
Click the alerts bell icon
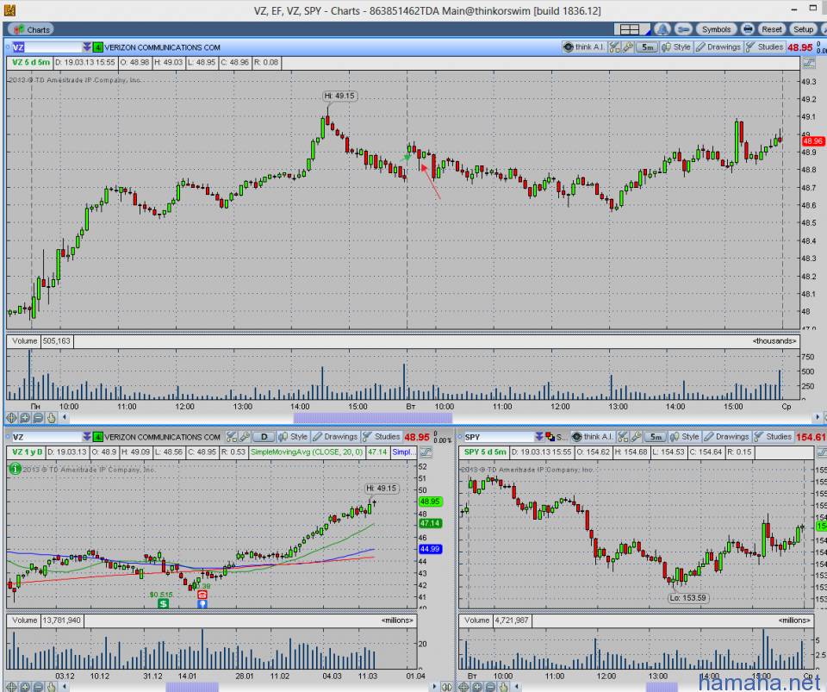point(662,29)
